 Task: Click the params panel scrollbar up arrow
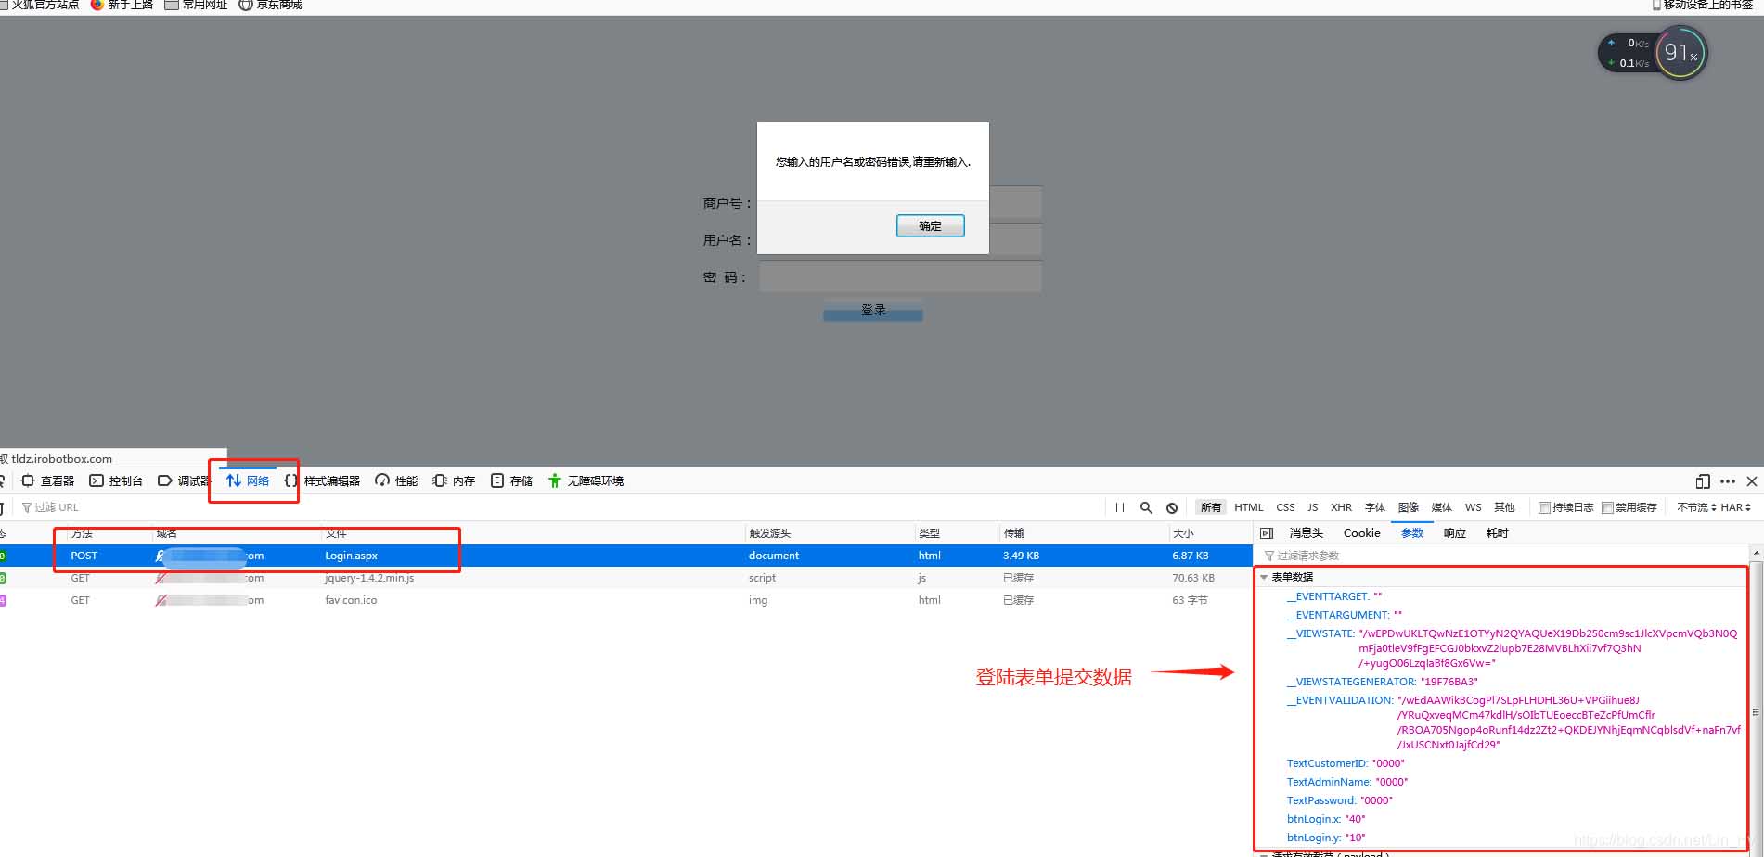click(x=1755, y=553)
